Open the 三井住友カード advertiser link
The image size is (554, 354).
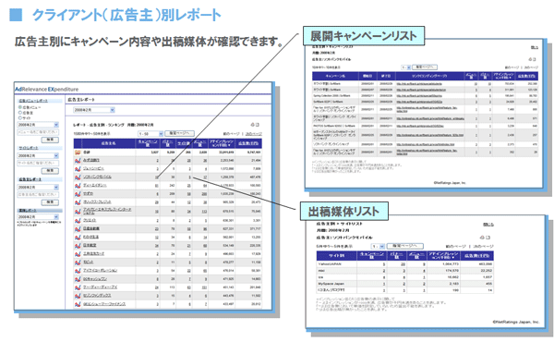coord(93,254)
